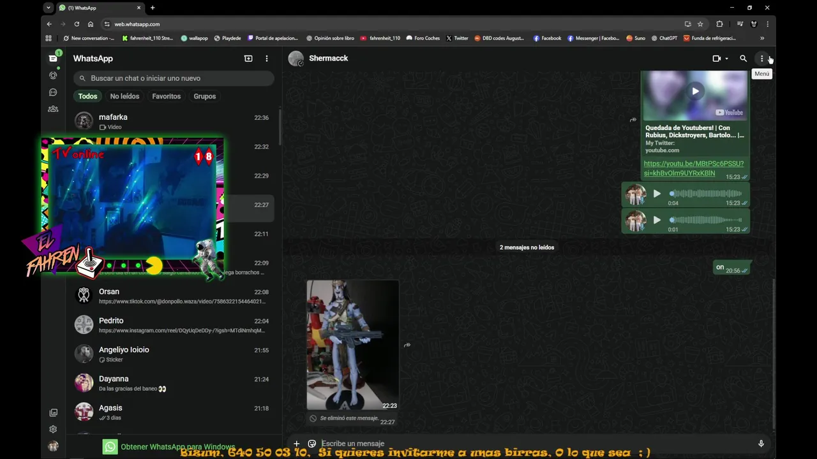Open the Communities icon in the sidebar
Image resolution: width=817 pixels, height=459 pixels.
pyautogui.click(x=53, y=109)
